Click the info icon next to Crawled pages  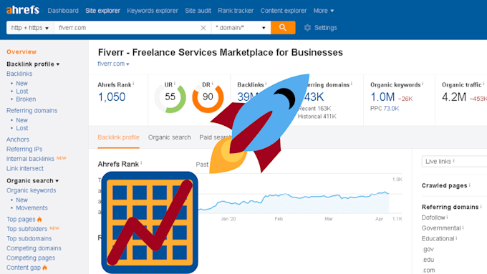click(x=469, y=185)
